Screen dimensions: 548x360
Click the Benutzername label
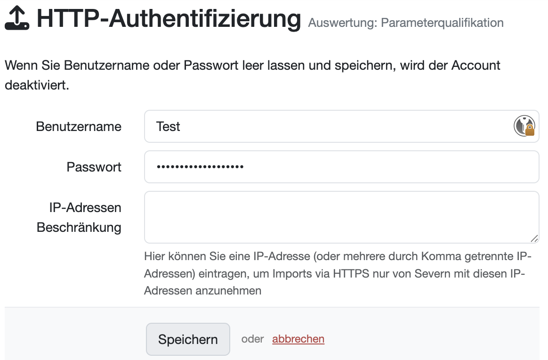(79, 126)
